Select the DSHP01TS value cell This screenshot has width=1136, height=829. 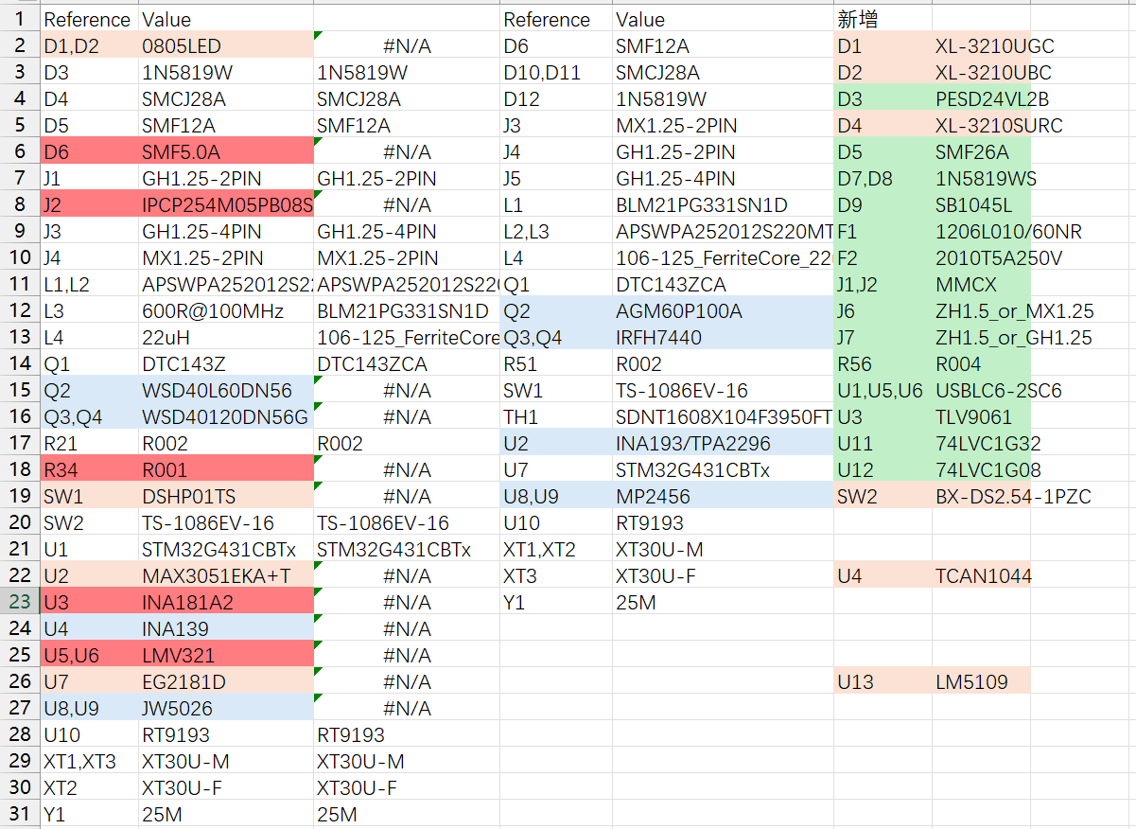[225, 496]
